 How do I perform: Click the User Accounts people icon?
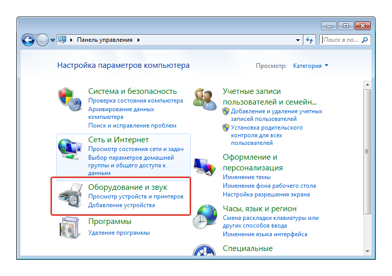click(x=205, y=99)
